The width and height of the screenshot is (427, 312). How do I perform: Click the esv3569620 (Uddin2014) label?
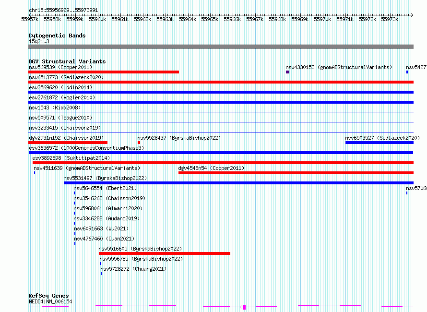point(60,87)
